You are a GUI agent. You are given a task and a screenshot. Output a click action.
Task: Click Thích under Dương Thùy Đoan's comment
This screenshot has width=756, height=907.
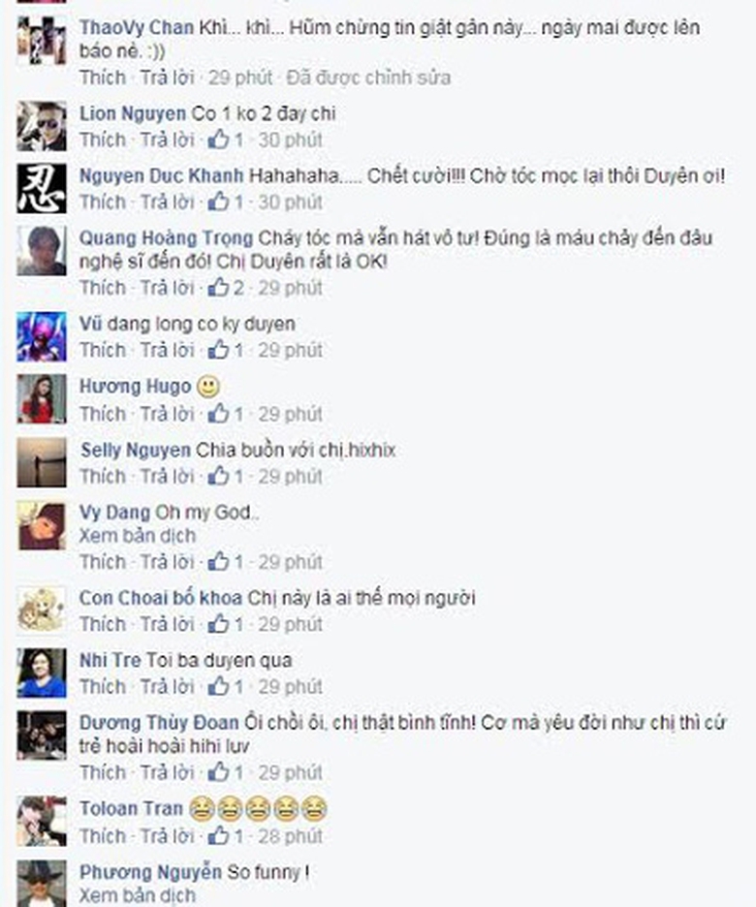click(103, 773)
